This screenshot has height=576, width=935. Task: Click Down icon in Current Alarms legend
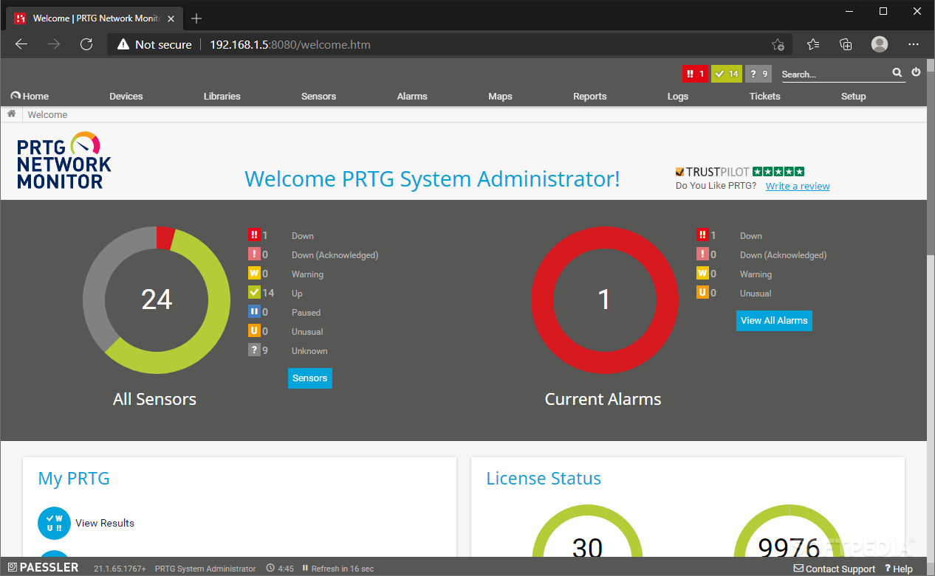(x=702, y=235)
